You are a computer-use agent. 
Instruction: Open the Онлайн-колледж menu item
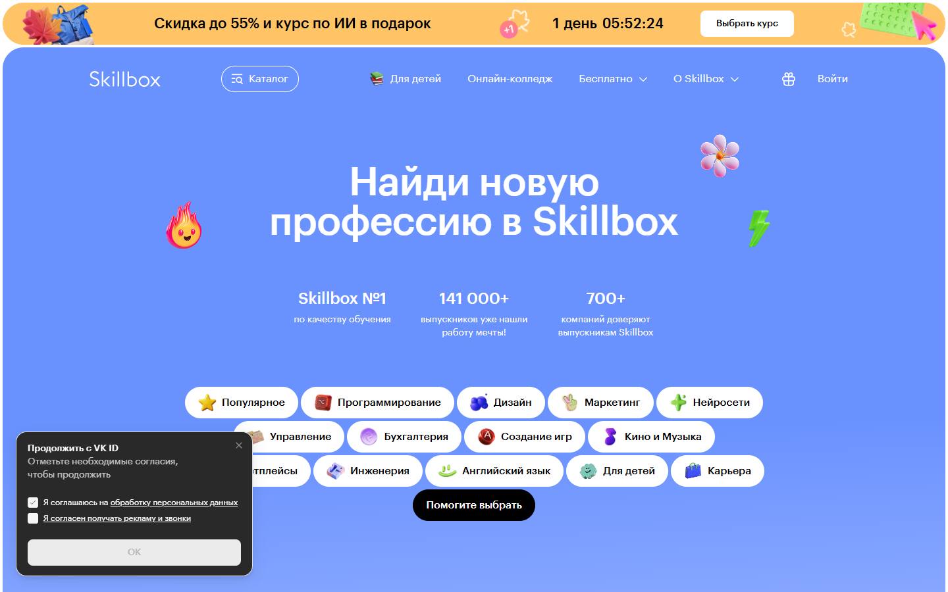[x=510, y=79]
